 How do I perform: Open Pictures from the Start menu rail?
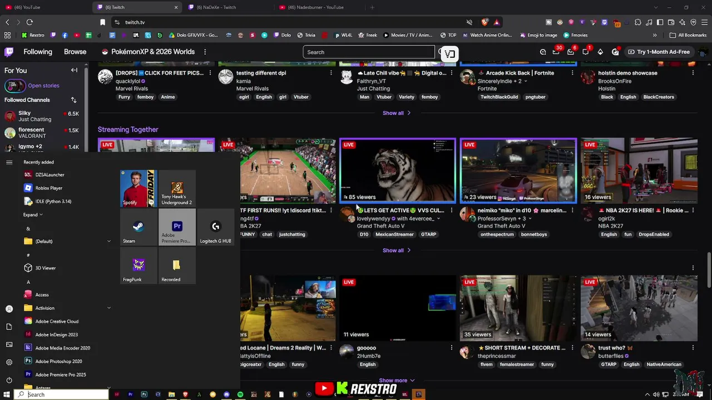pos(9,344)
